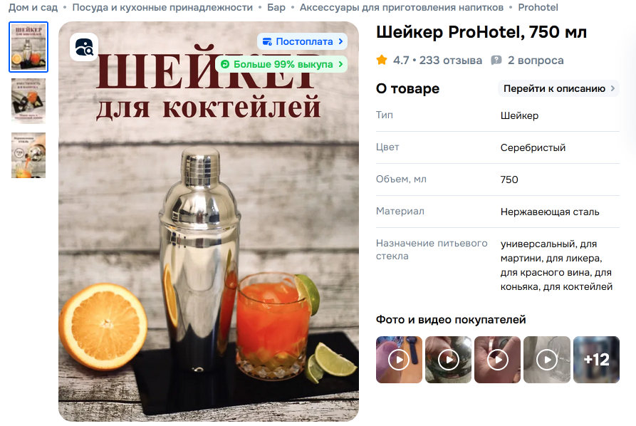Click the Постоплата wallet icon
636x426 pixels.
pyautogui.click(x=267, y=41)
